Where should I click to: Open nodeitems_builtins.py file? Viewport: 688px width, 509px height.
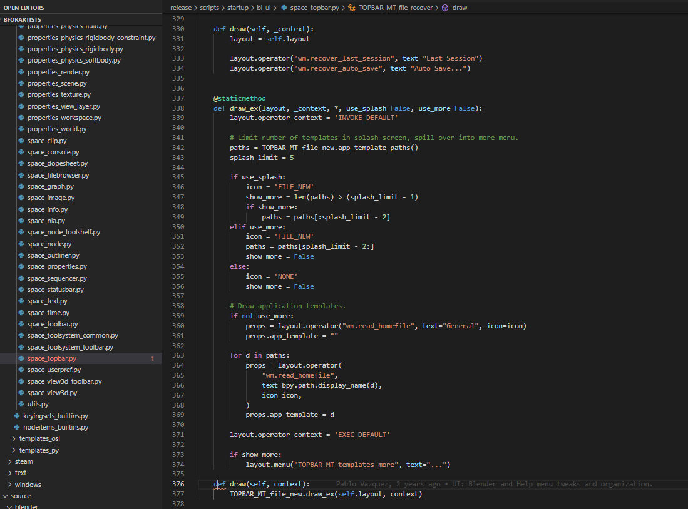[56, 427]
